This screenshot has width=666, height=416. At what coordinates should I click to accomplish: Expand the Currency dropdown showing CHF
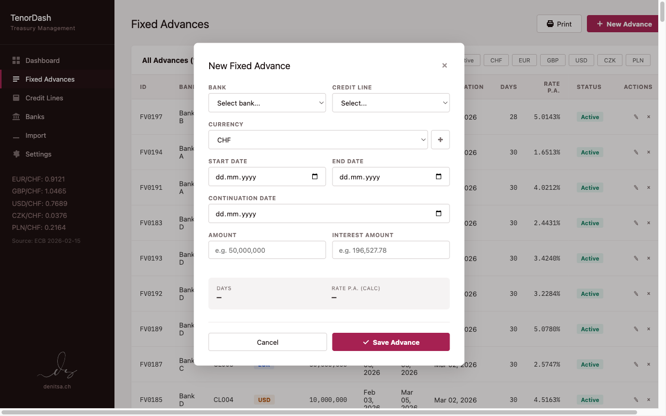pyautogui.click(x=318, y=139)
